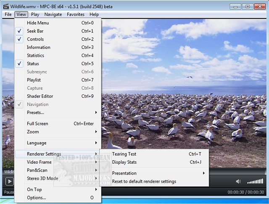Click the play button in controls
This screenshot has height=204, width=269.
pos(9,181)
